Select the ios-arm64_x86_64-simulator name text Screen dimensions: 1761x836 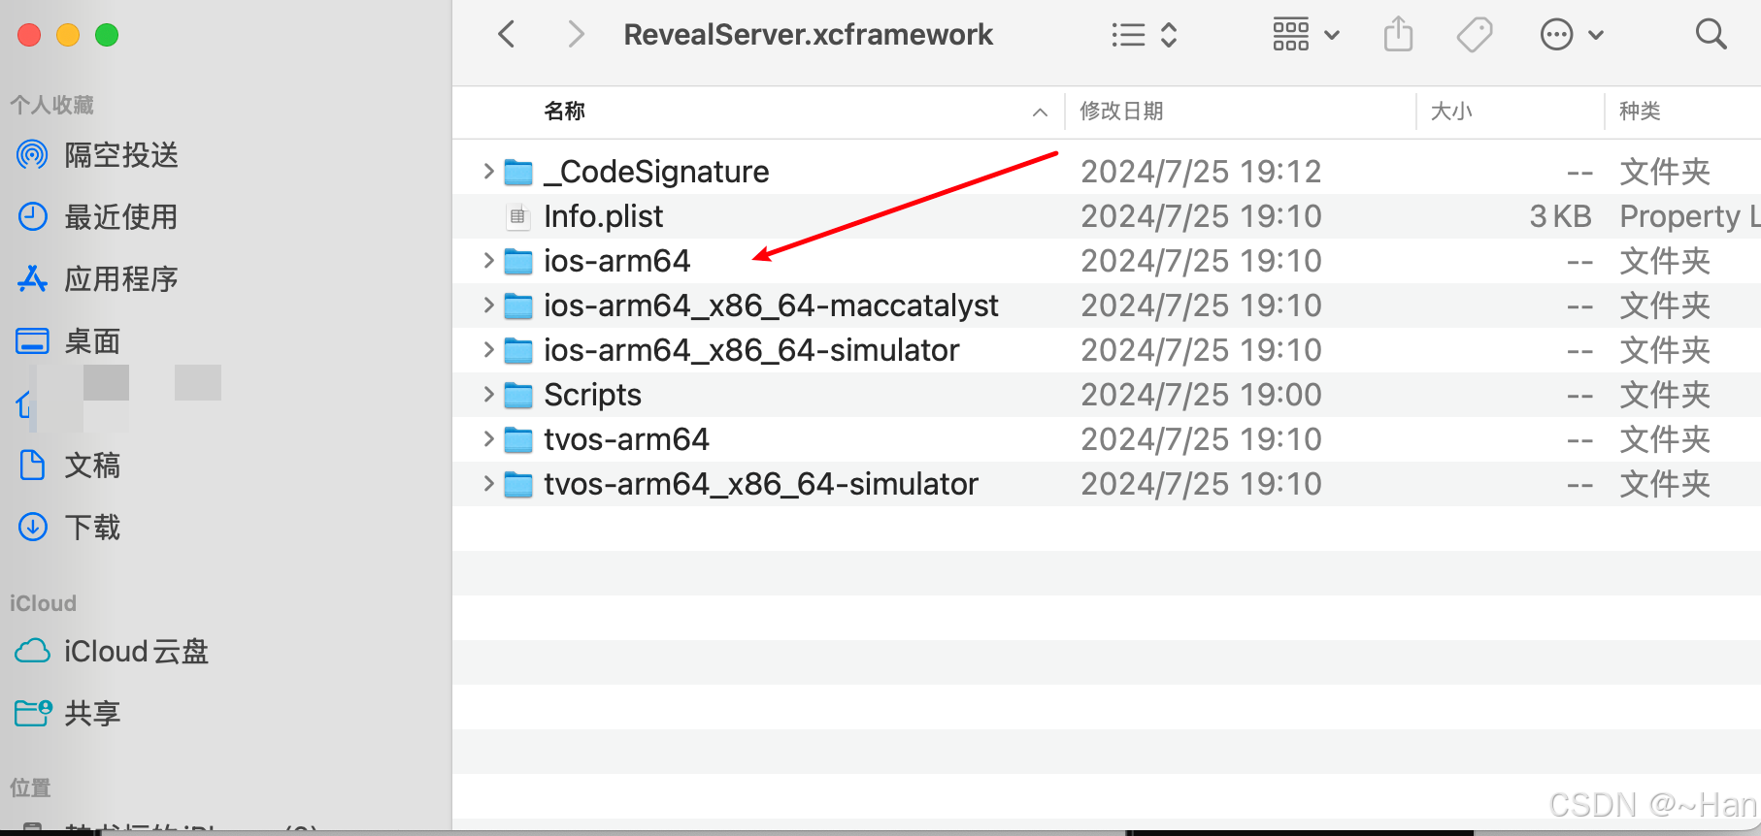pyautogui.click(x=751, y=350)
